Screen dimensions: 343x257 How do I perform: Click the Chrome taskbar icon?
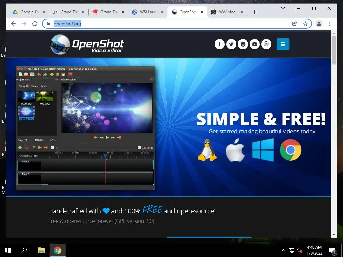coord(58,250)
